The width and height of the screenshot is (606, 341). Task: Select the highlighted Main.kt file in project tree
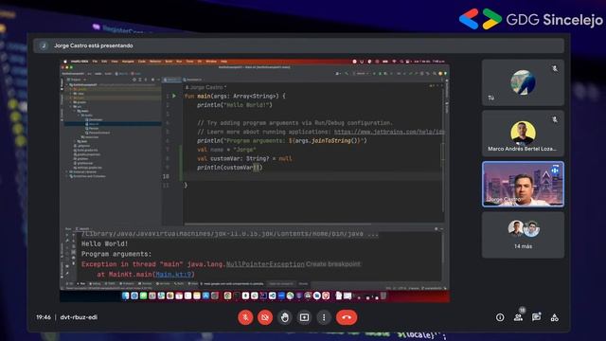pos(113,124)
